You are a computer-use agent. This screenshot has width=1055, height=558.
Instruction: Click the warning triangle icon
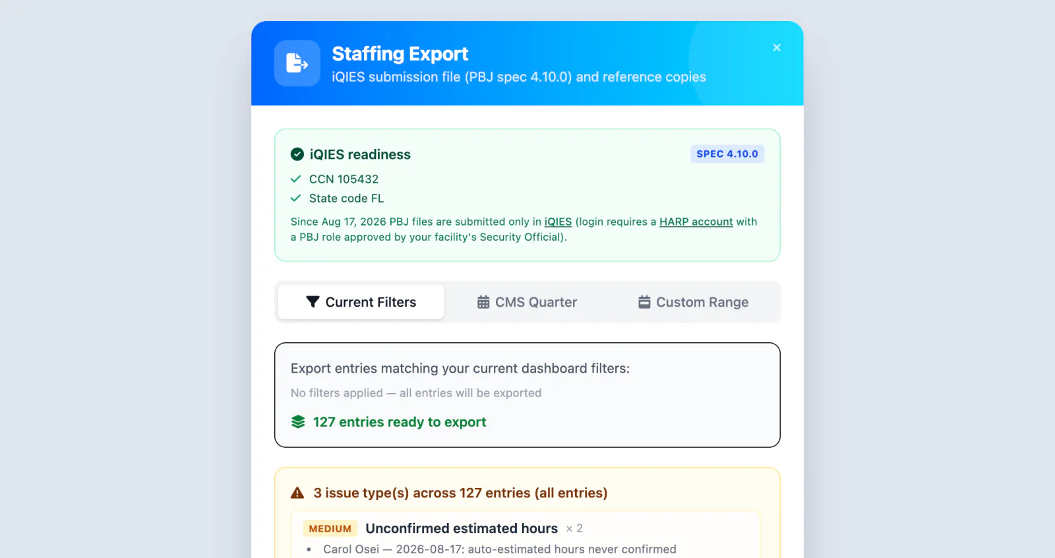click(297, 493)
